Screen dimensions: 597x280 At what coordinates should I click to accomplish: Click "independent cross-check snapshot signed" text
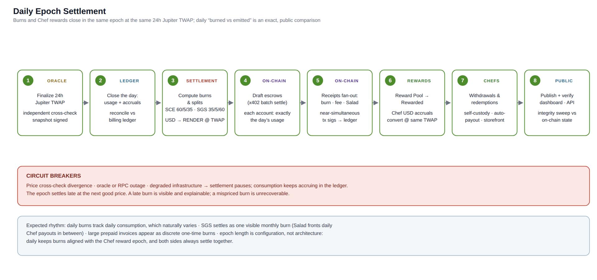[x=50, y=117]
